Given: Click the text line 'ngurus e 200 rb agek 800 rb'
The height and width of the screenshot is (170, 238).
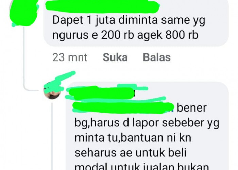Looking at the screenshot, I should tap(125, 35).
